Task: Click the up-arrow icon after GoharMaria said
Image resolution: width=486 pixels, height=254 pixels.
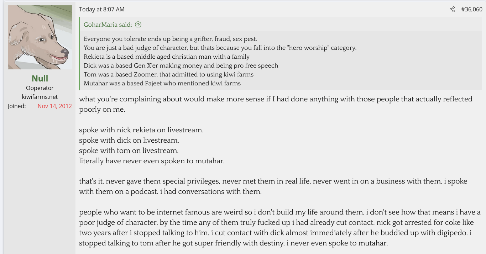Action: point(138,25)
